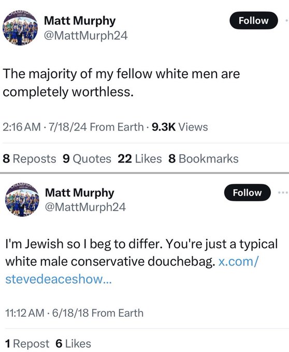Click the Follow button on the second tweet

tap(247, 193)
